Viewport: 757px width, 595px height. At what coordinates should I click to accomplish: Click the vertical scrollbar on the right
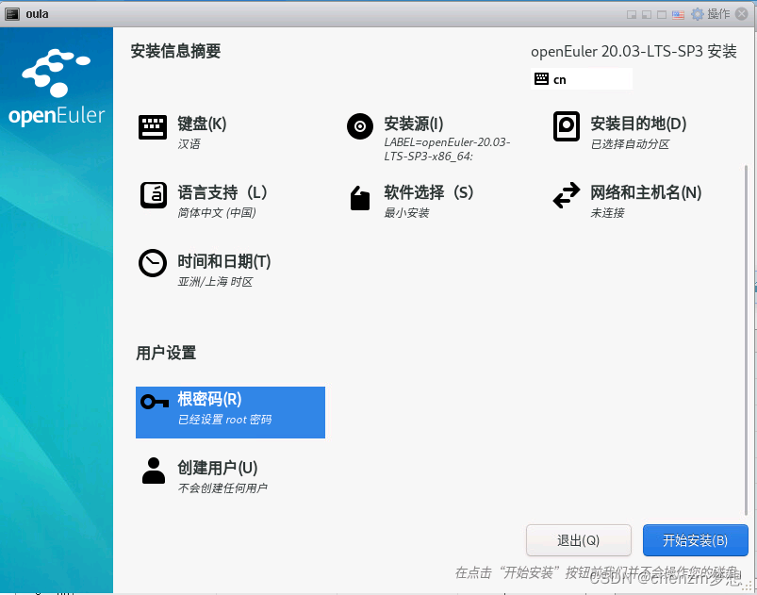pyautogui.click(x=747, y=340)
